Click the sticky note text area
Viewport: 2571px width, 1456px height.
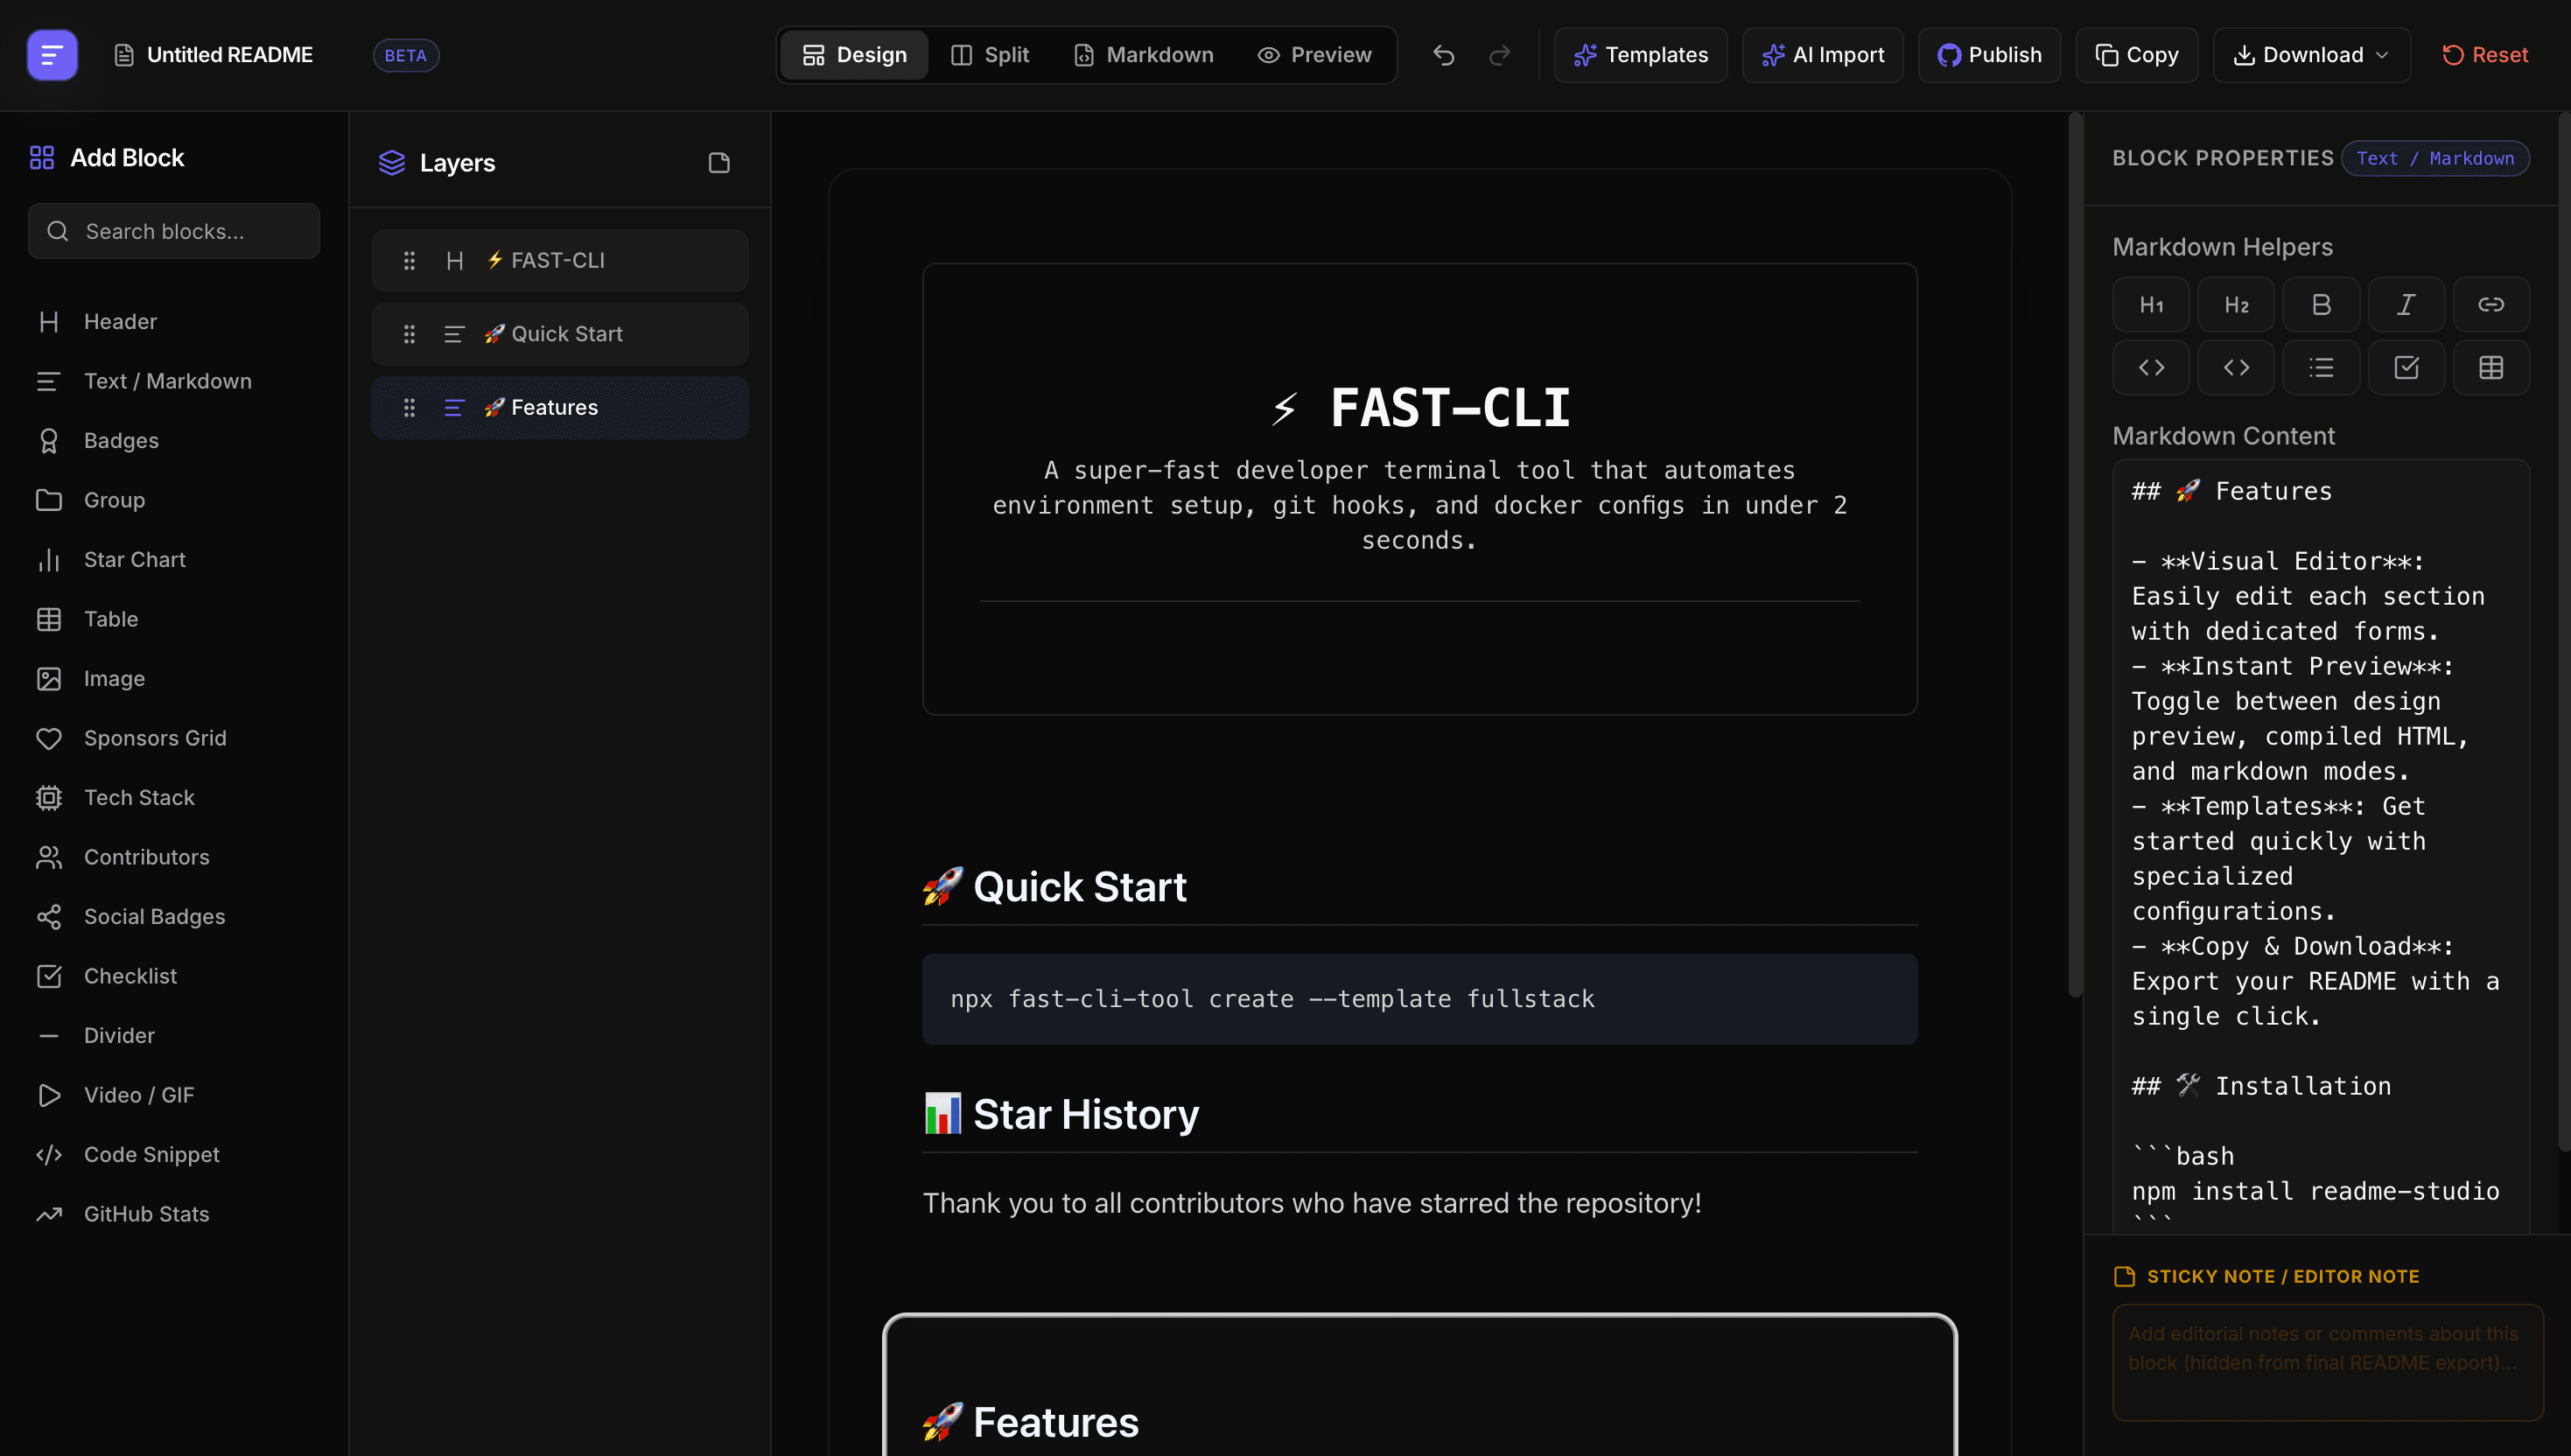coord(2327,1362)
